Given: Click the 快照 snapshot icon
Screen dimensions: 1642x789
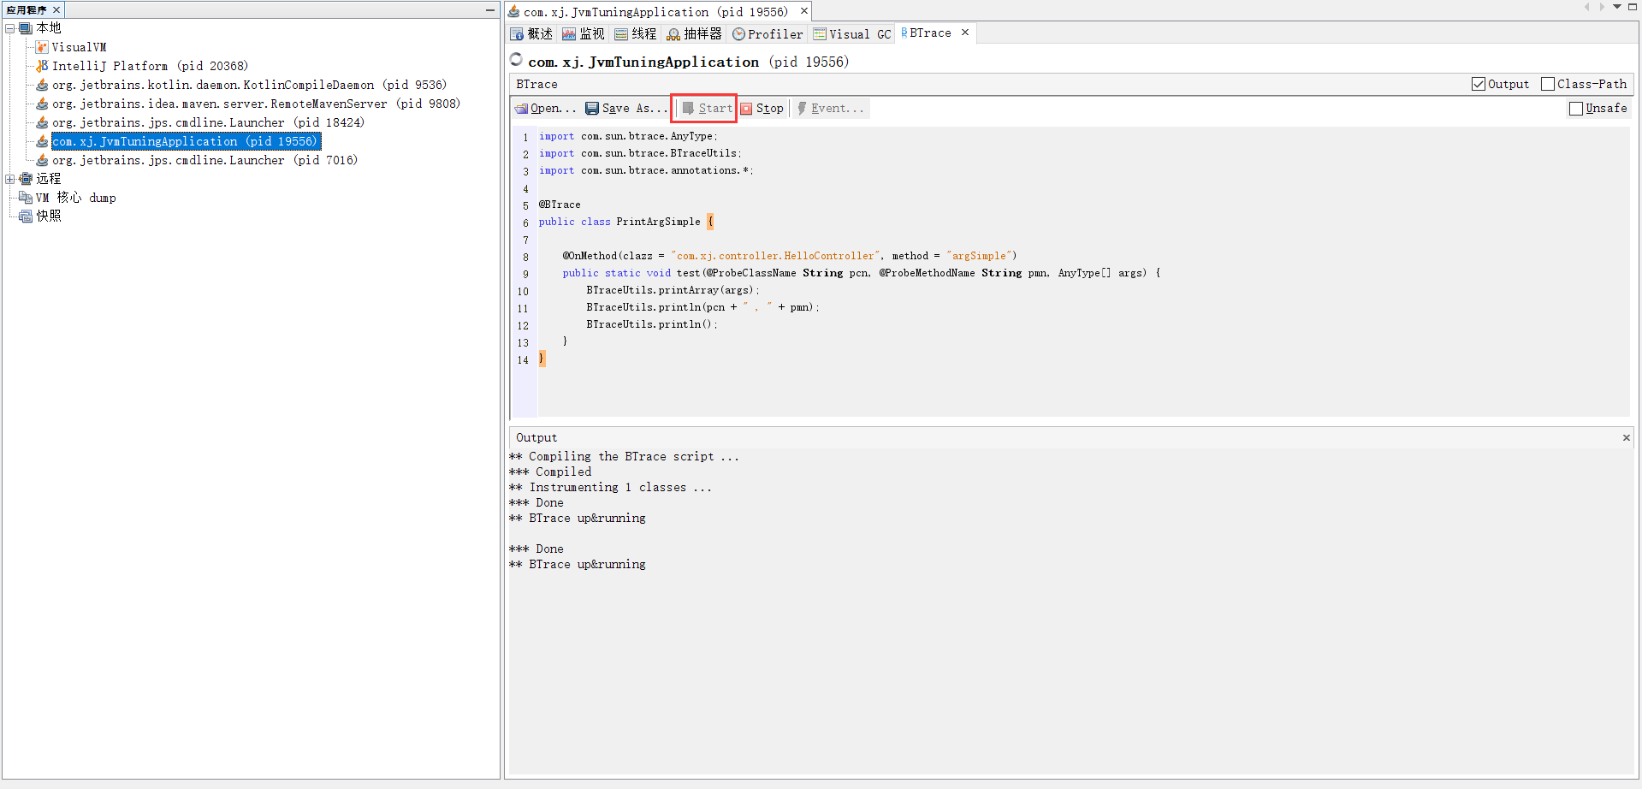Looking at the screenshot, I should (26, 217).
